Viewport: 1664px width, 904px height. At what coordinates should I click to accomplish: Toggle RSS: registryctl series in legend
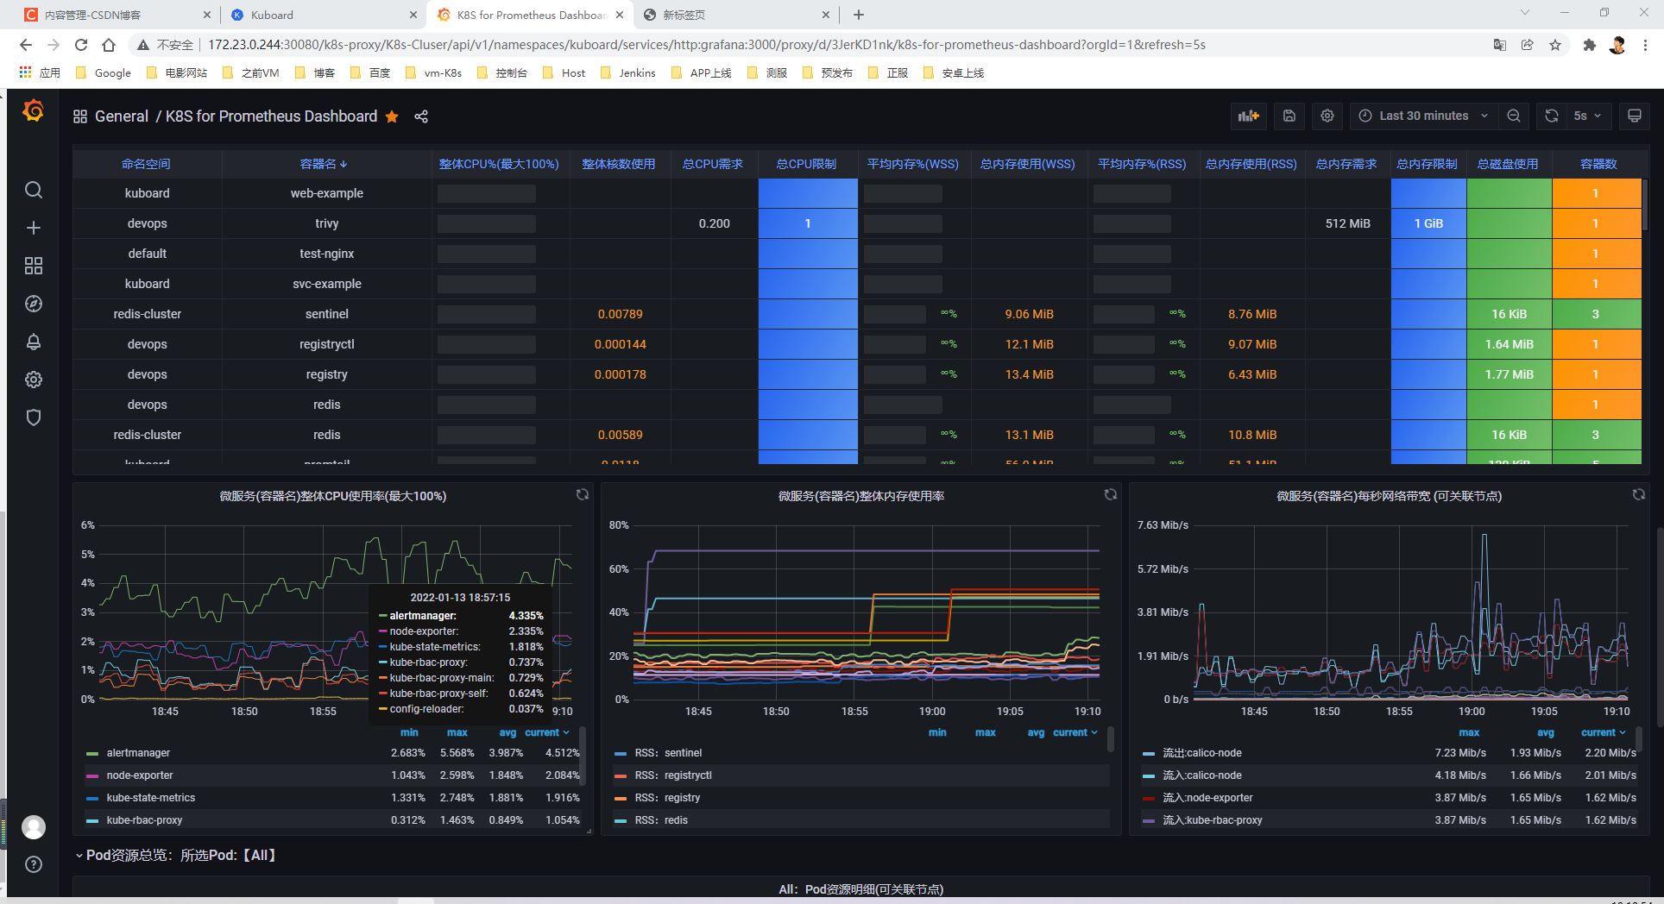pyautogui.click(x=673, y=775)
